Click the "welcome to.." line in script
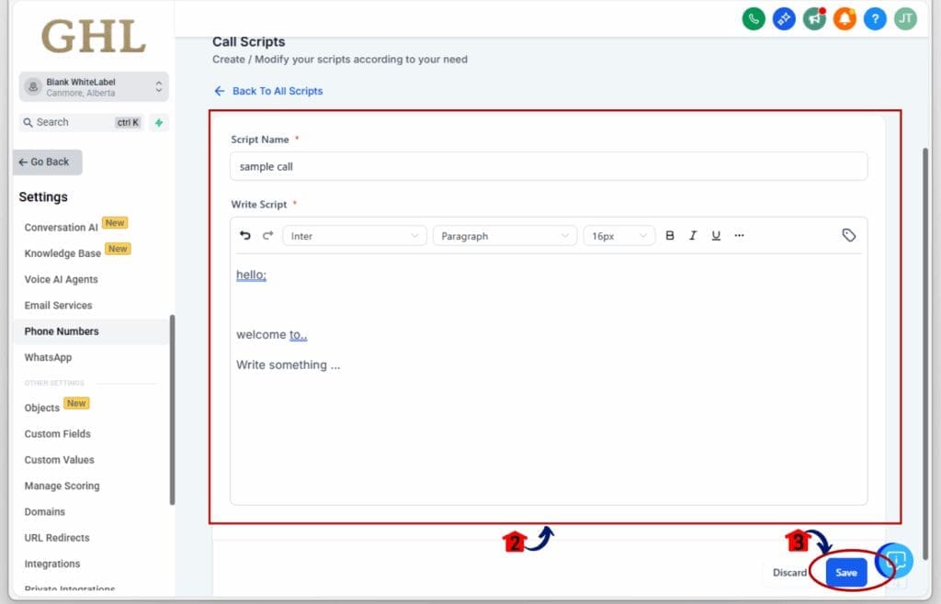 coord(271,335)
